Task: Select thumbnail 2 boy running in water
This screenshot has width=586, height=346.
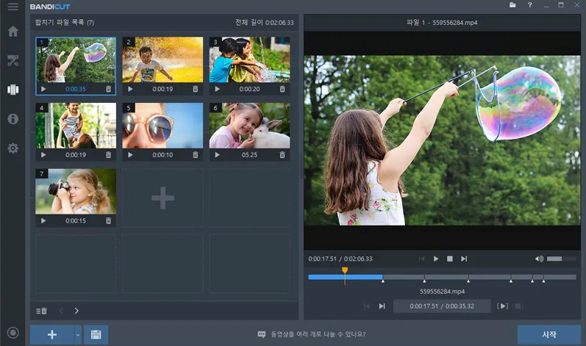Action: 162,60
